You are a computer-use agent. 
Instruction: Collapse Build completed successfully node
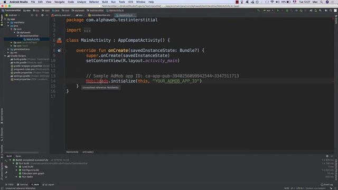tap(10, 160)
